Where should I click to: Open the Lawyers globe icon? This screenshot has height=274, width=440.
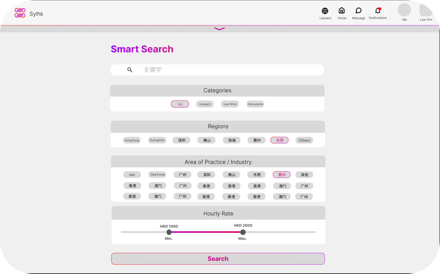coord(325,11)
